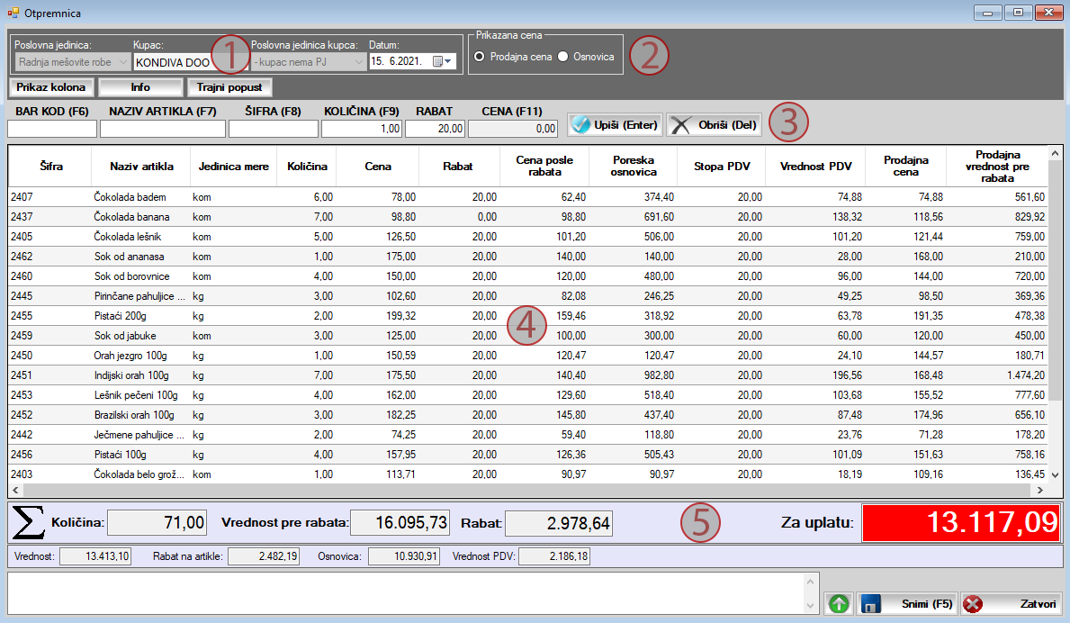Click the green up arrow button

[x=839, y=604]
